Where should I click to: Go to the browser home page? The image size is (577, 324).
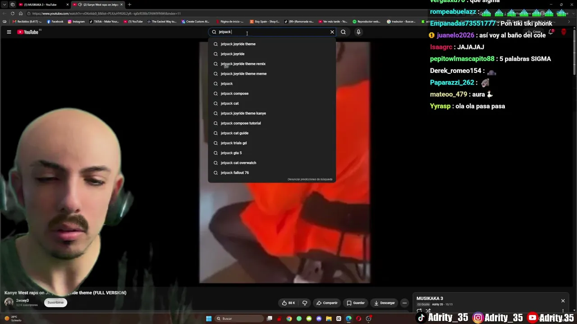coord(21,13)
